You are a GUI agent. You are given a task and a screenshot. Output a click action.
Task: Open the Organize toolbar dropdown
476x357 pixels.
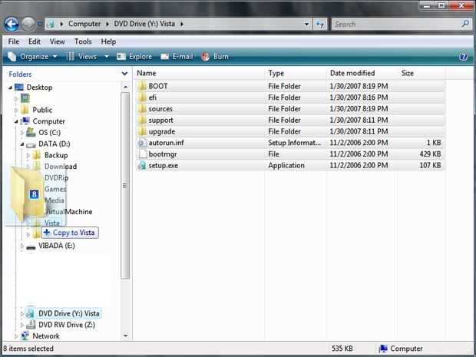click(x=32, y=57)
